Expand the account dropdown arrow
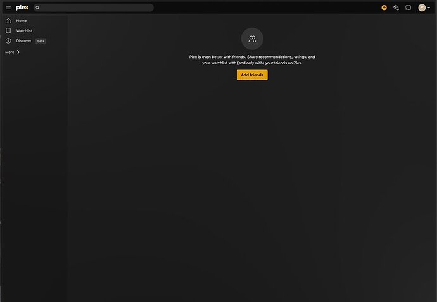This screenshot has height=302, width=437. (x=429, y=8)
